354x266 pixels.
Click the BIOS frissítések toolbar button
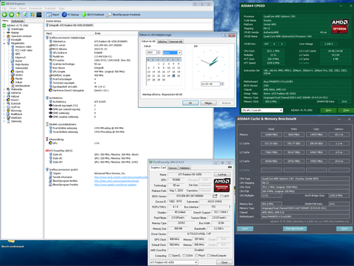(93, 15)
